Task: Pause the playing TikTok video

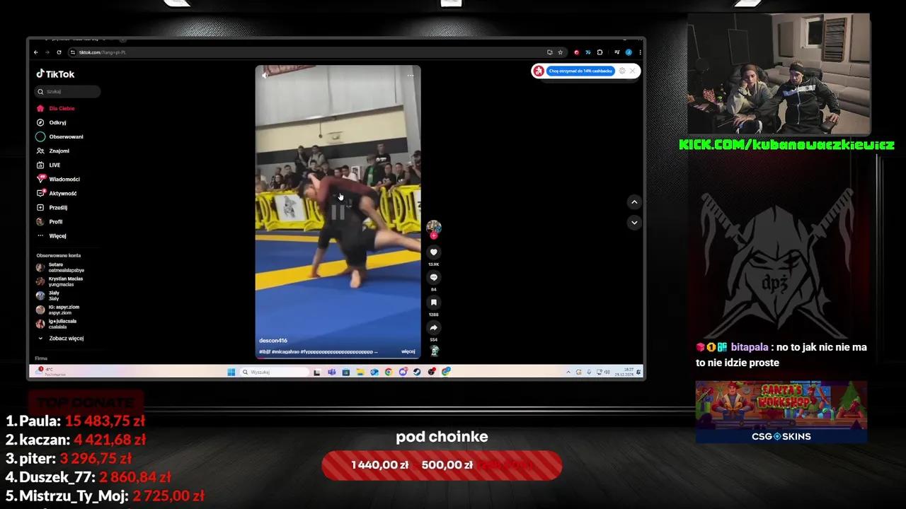Action: pos(338,211)
